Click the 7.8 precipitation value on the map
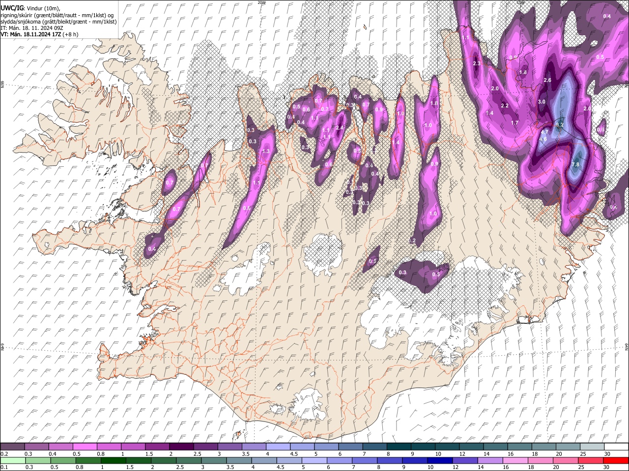Viewport: 629px width, 471px height. [576, 164]
